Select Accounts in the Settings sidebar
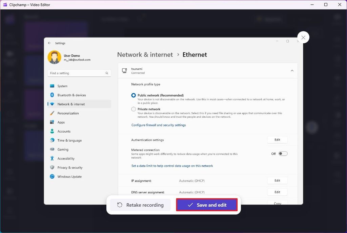347x233 pixels. 64,131
